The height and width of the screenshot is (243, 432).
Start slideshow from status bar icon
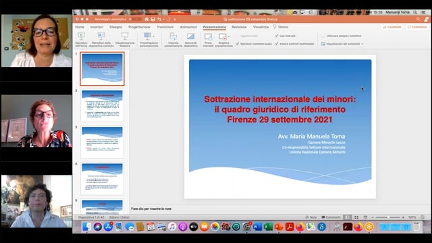pos(365,217)
